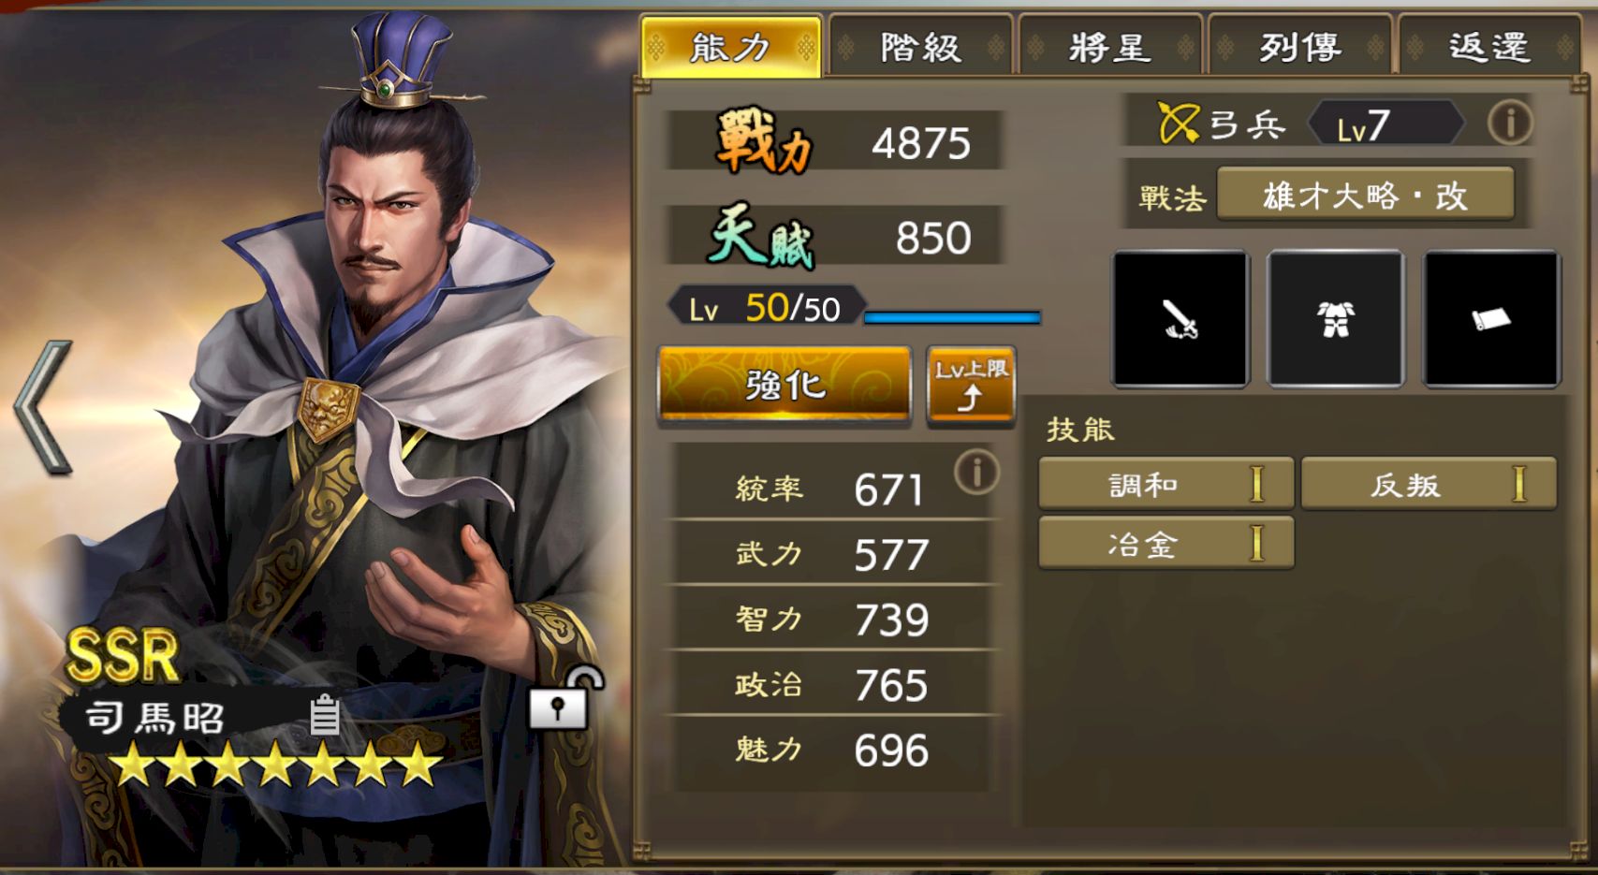Screen dimensions: 1598x875
Task: Go to previous general with left arrow
Action: click(44, 407)
